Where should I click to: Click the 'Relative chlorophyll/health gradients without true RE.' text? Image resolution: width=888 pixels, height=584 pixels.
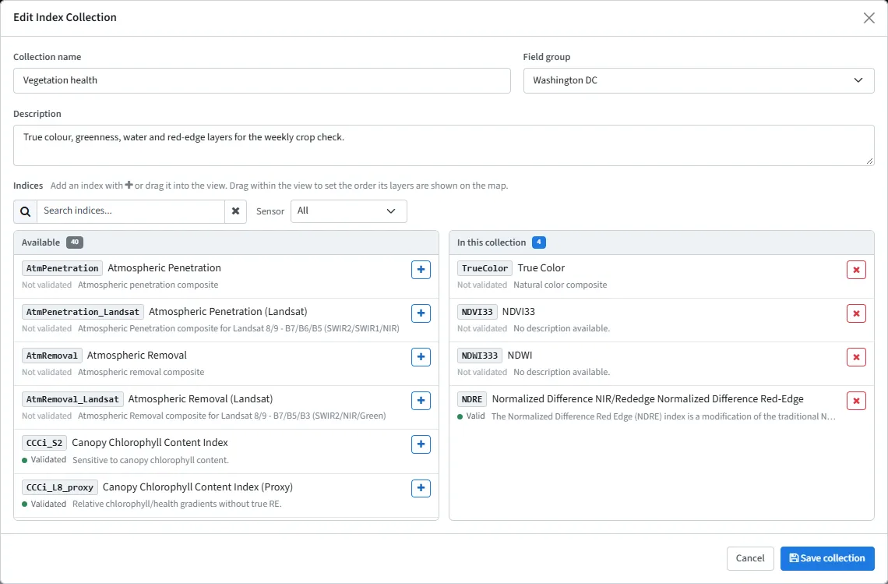[x=177, y=504]
